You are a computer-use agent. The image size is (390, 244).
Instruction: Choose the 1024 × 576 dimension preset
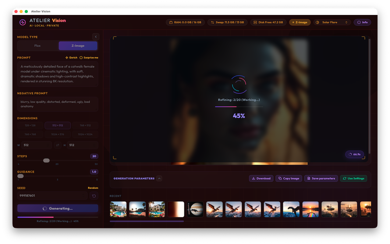[58, 134]
